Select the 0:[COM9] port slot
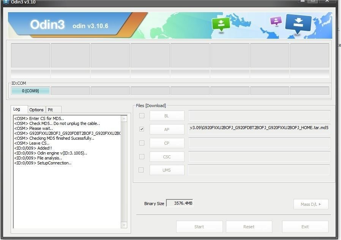The image size is (341, 240). coord(30,91)
